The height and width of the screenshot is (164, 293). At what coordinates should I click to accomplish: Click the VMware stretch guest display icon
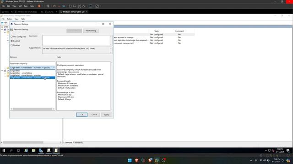[97, 6]
